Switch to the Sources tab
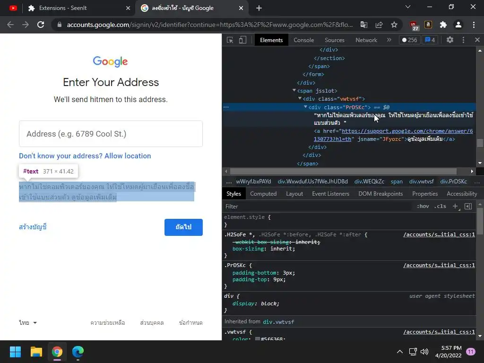This screenshot has width=484, height=363. tap(334, 40)
